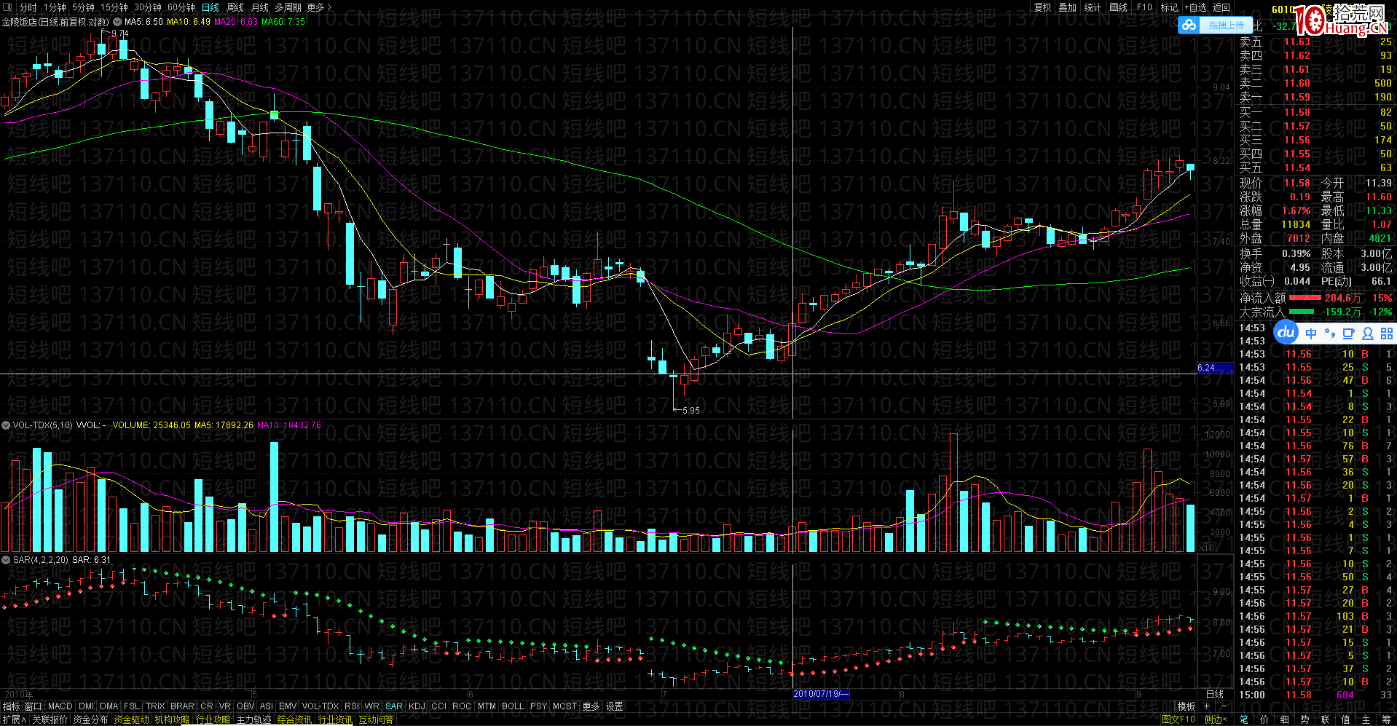The height and width of the screenshot is (726, 1397).
Task: Open the Baidu cloud upload icon
Action: [x=1189, y=25]
